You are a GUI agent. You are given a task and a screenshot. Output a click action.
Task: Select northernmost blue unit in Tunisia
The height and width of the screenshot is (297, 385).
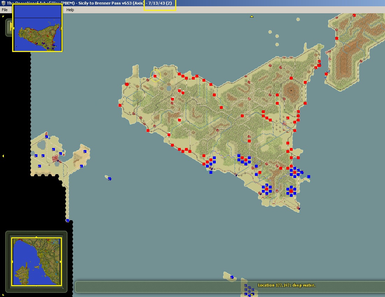click(x=47, y=137)
